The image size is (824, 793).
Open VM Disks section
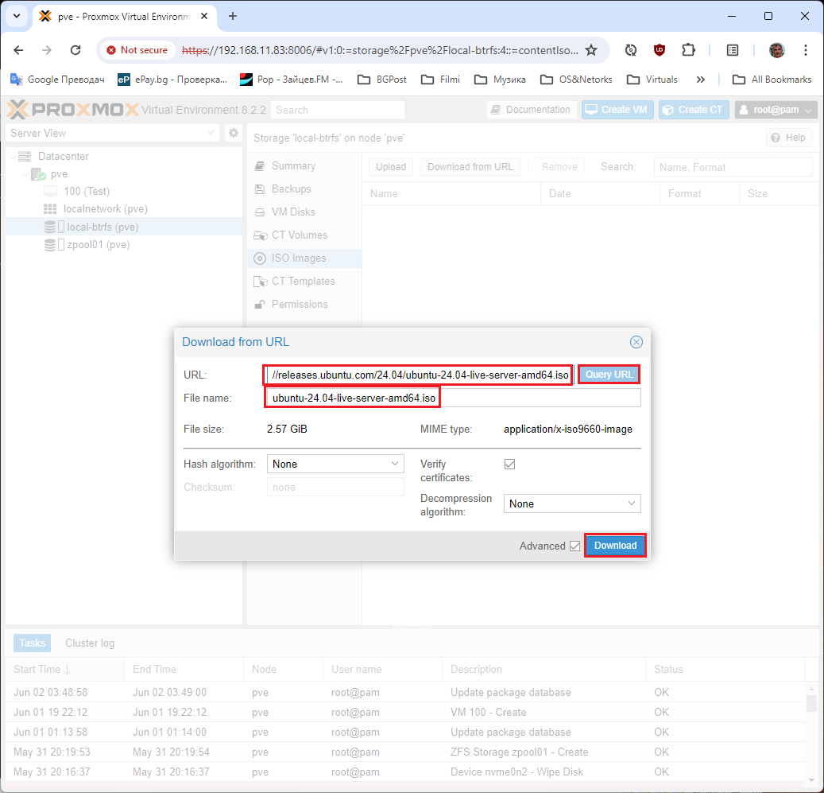(304, 212)
